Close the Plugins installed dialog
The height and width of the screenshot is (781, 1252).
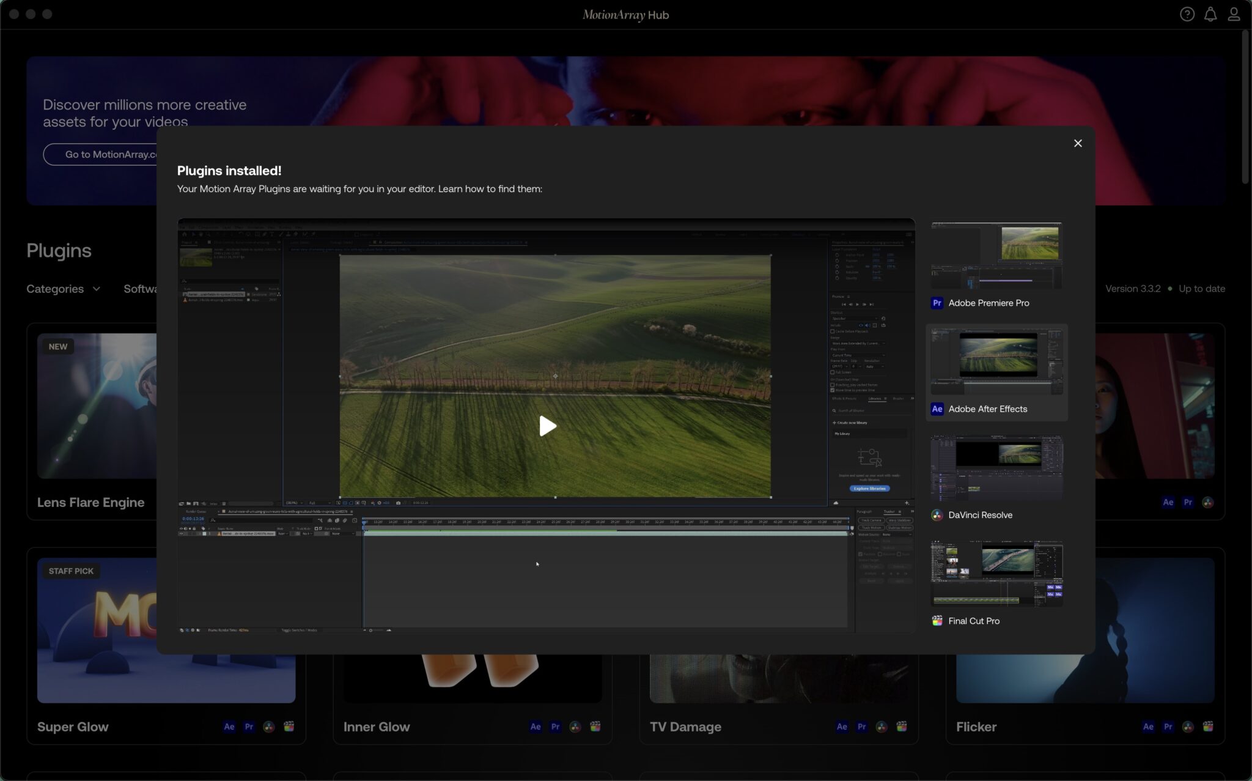[x=1077, y=143]
